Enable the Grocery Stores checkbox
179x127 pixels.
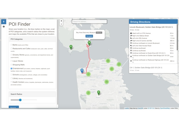tap(11, 55)
